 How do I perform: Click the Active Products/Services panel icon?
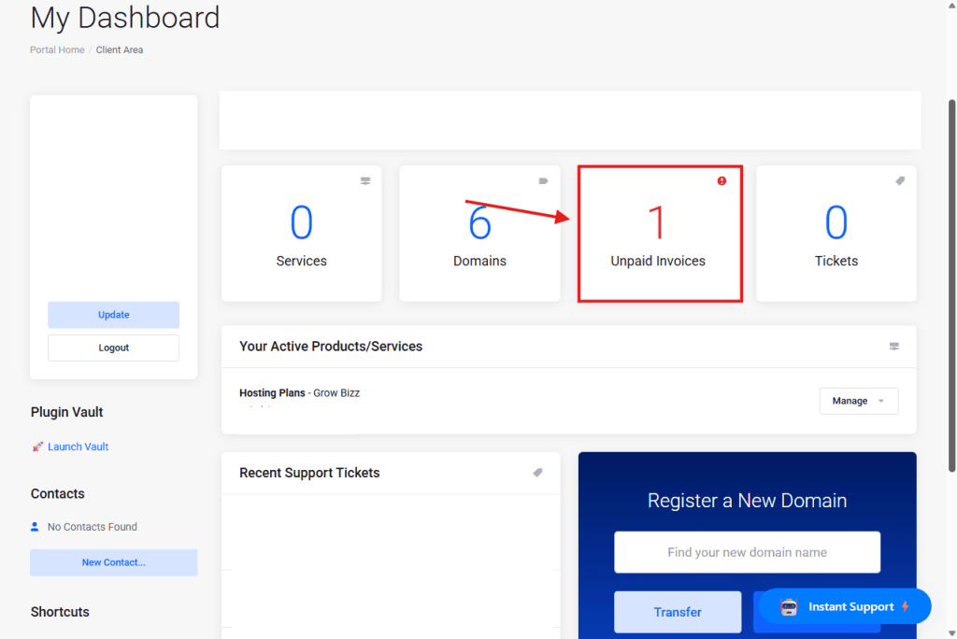point(894,347)
